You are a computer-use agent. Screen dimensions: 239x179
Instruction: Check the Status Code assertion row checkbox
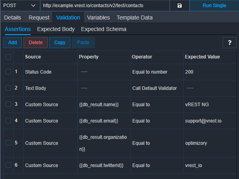click(8, 72)
